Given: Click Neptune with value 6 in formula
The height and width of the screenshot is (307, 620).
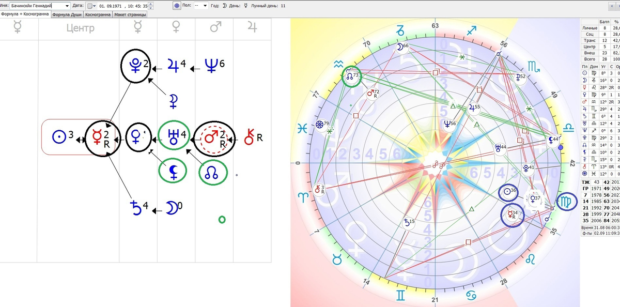Looking at the screenshot, I should [x=211, y=67].
